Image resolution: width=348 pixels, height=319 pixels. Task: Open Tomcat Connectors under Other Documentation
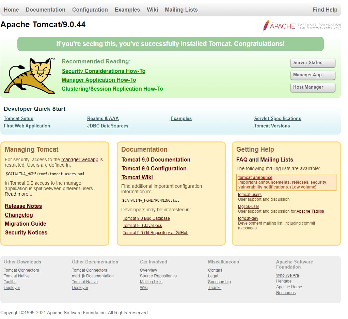click(90, 270)
